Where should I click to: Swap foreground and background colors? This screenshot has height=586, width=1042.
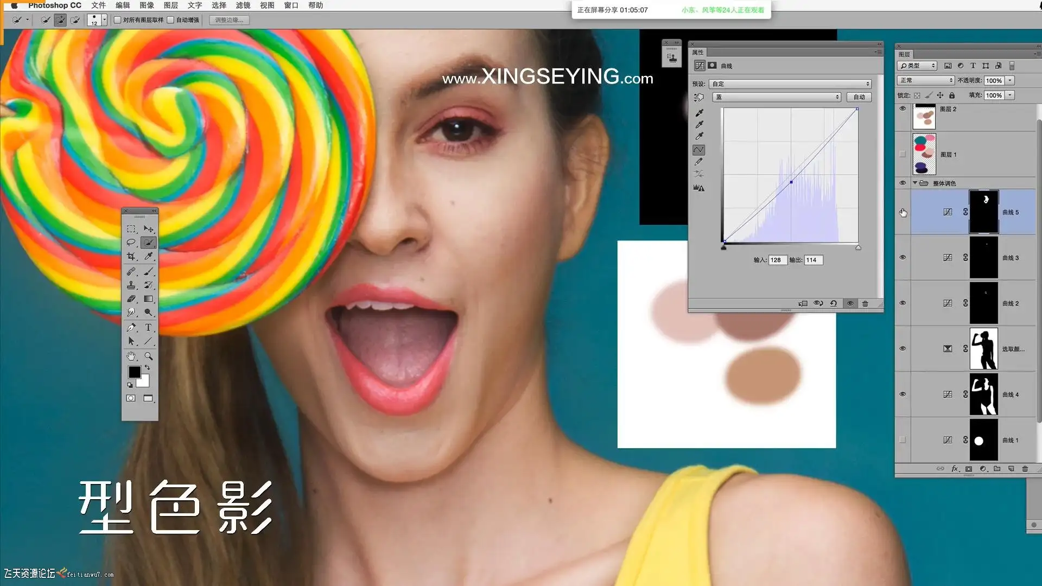(x=147, y=367)
